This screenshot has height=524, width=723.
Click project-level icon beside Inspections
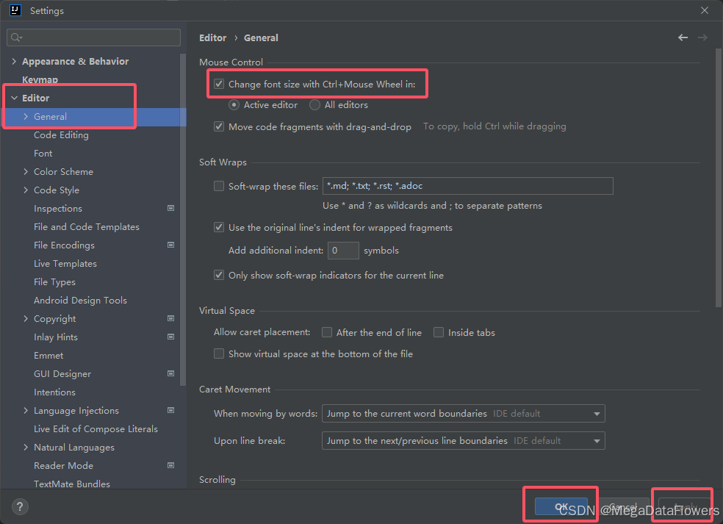[170, 208]
